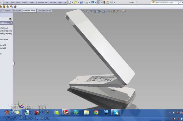Switch to the Evaluate tab
The height and width of the screenshot is (121, 183).
coord(17,11)
